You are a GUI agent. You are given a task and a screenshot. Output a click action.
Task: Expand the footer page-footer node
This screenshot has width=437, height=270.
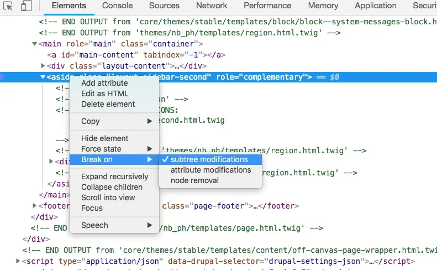(34, 205)
